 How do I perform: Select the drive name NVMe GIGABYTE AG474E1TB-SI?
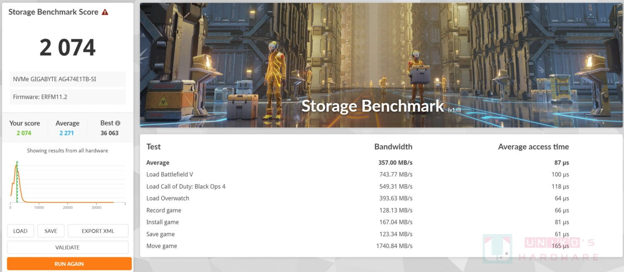[67, 79]
